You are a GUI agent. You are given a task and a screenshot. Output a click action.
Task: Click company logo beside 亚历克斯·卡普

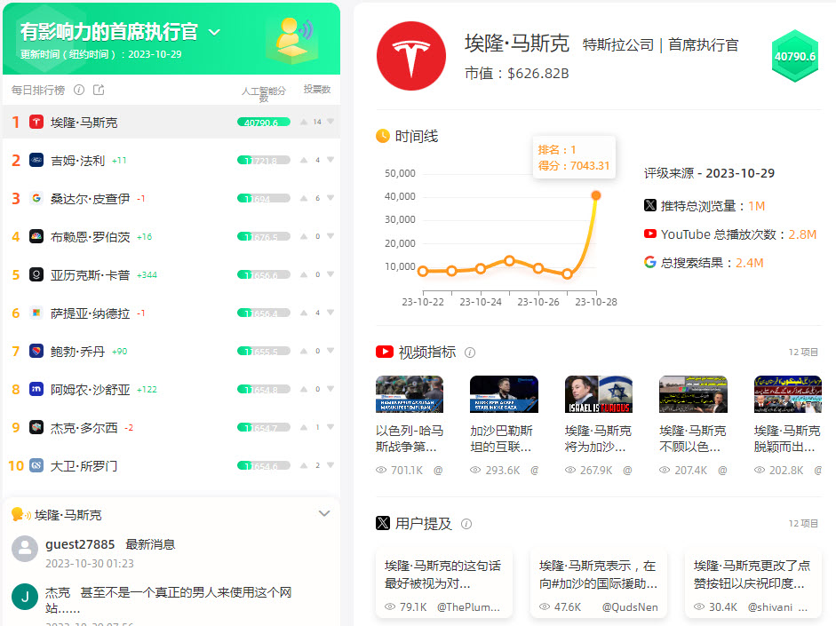(x=36, y=274)
